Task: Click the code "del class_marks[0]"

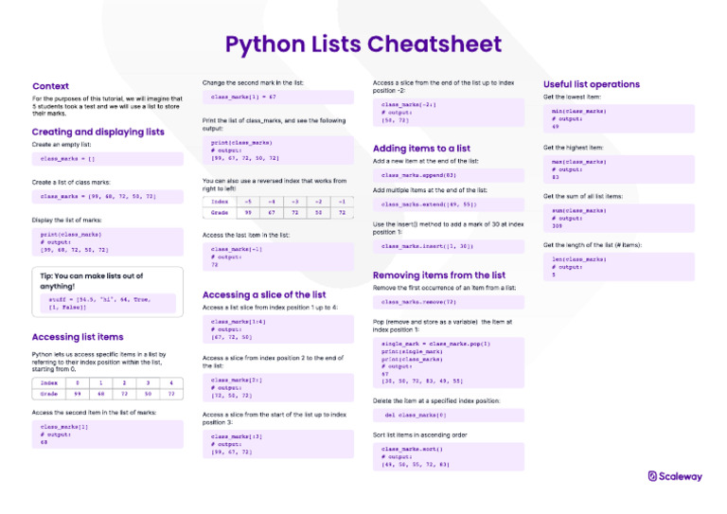Action: coord(416,416)
